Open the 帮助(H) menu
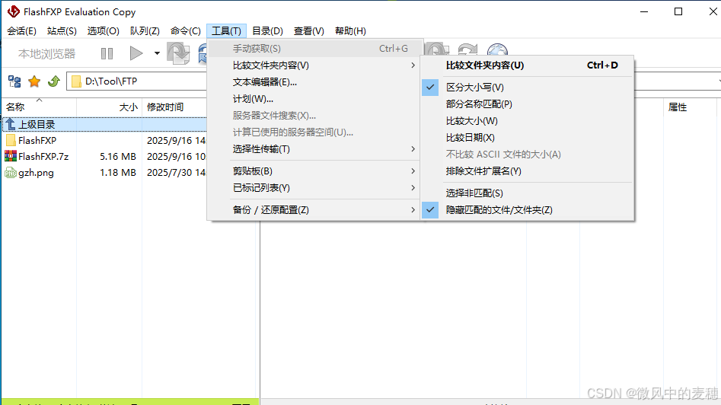 click(350, 30)
